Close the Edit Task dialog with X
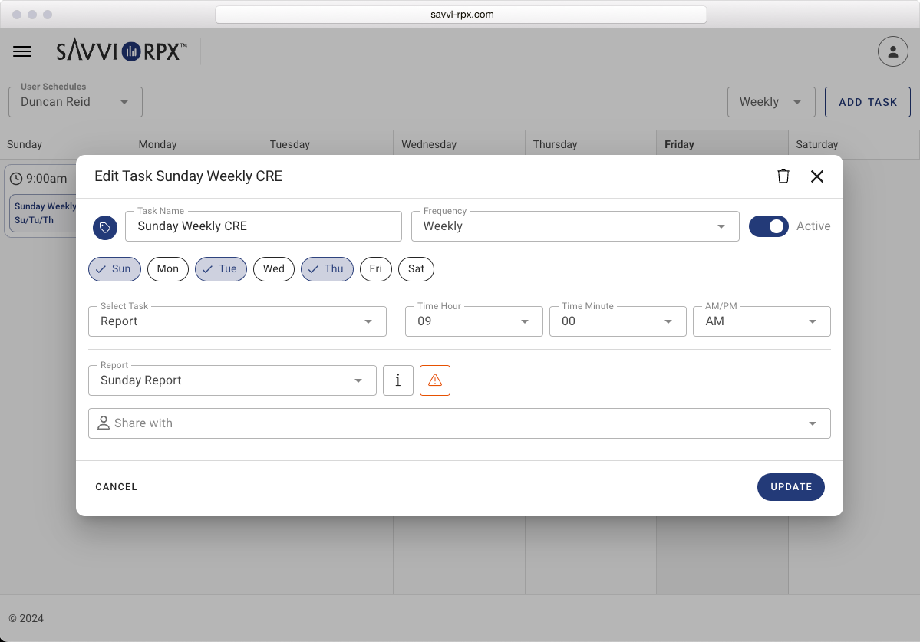Viewport: 920px width, 642px height. [x=817, y=176]
